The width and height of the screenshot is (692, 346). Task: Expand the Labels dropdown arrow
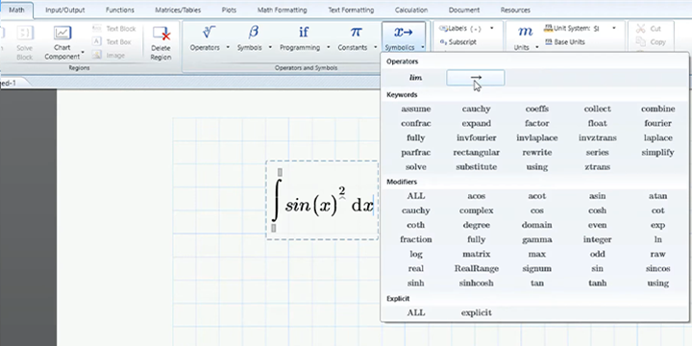492,29
